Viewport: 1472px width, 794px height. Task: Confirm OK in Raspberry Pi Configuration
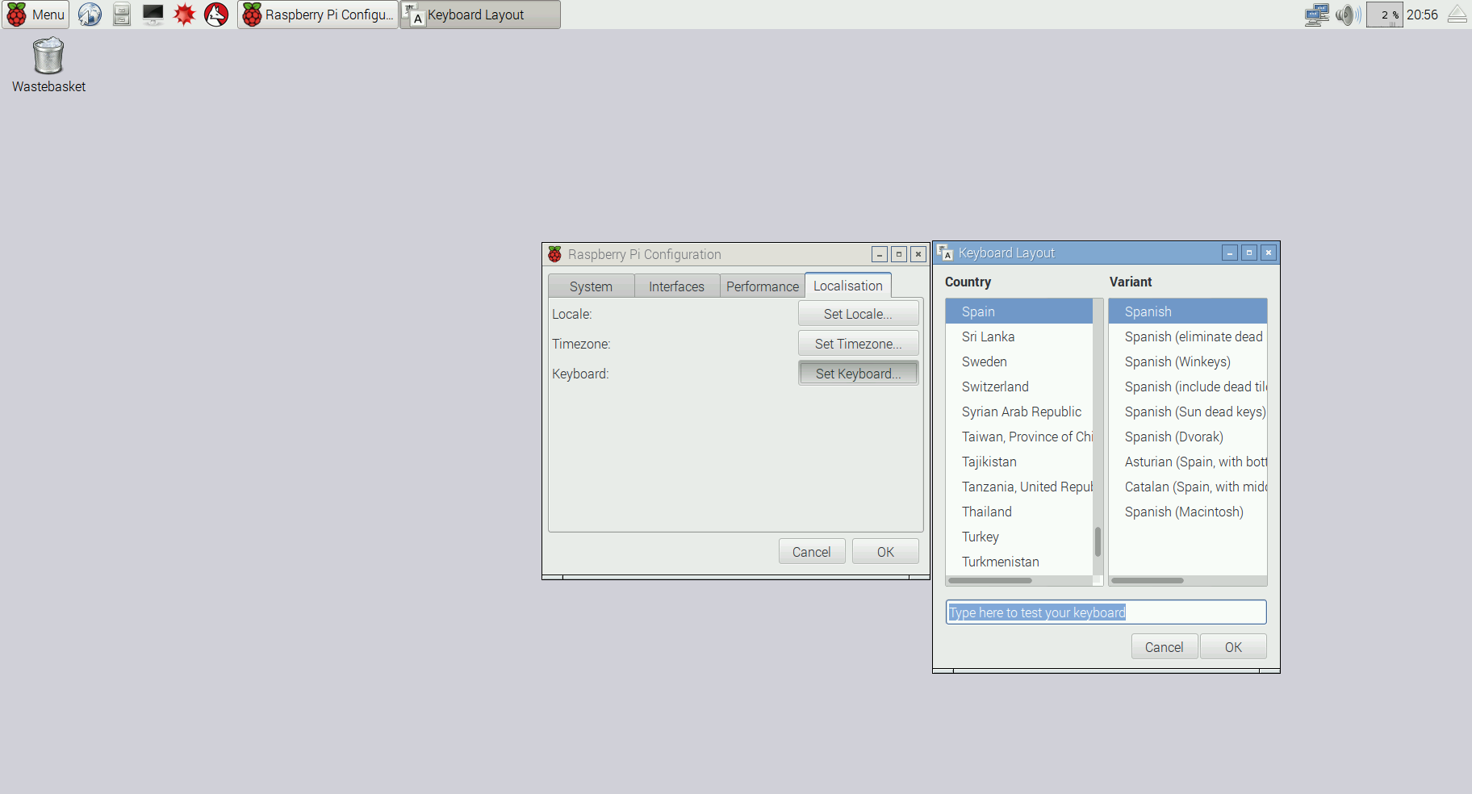click(x=885, y=552)
